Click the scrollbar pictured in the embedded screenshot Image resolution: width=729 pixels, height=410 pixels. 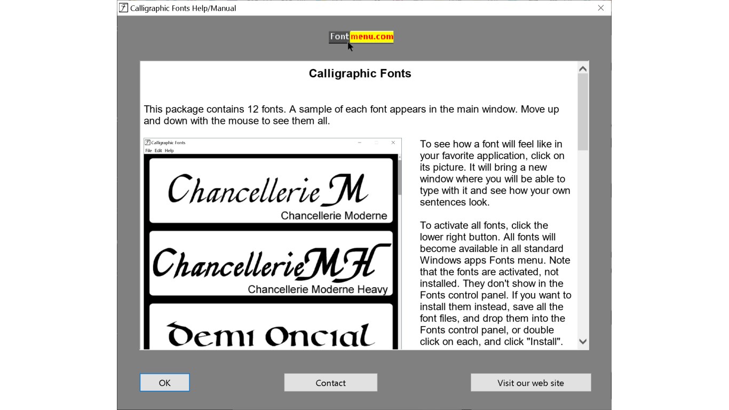(399, 182)
